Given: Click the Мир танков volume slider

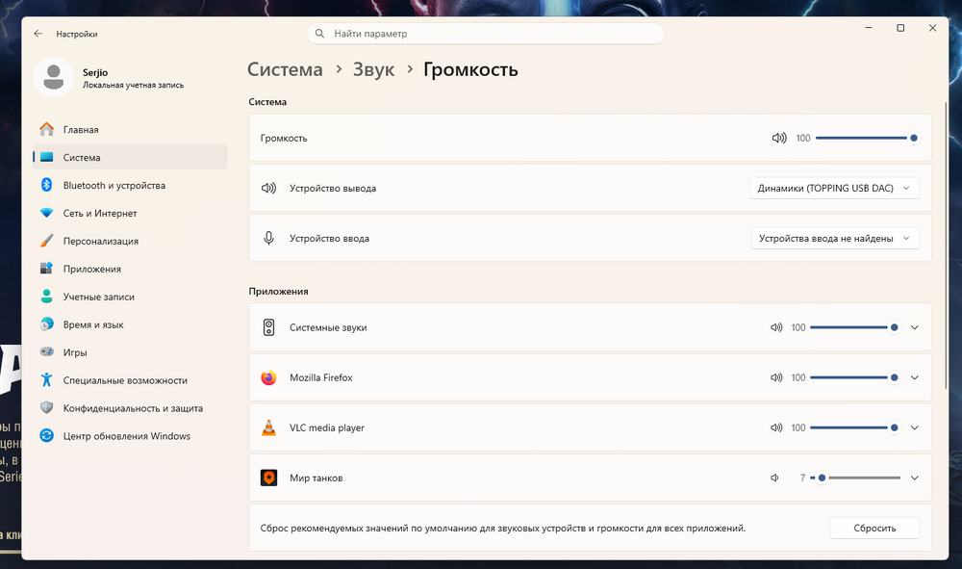Looking at the screenshot, I should click(855, 478).
